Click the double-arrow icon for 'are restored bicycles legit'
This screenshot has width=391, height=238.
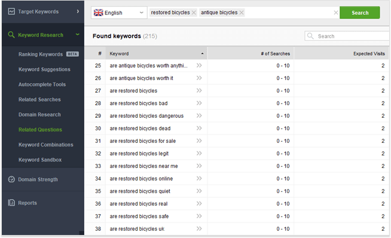point(199,154)
